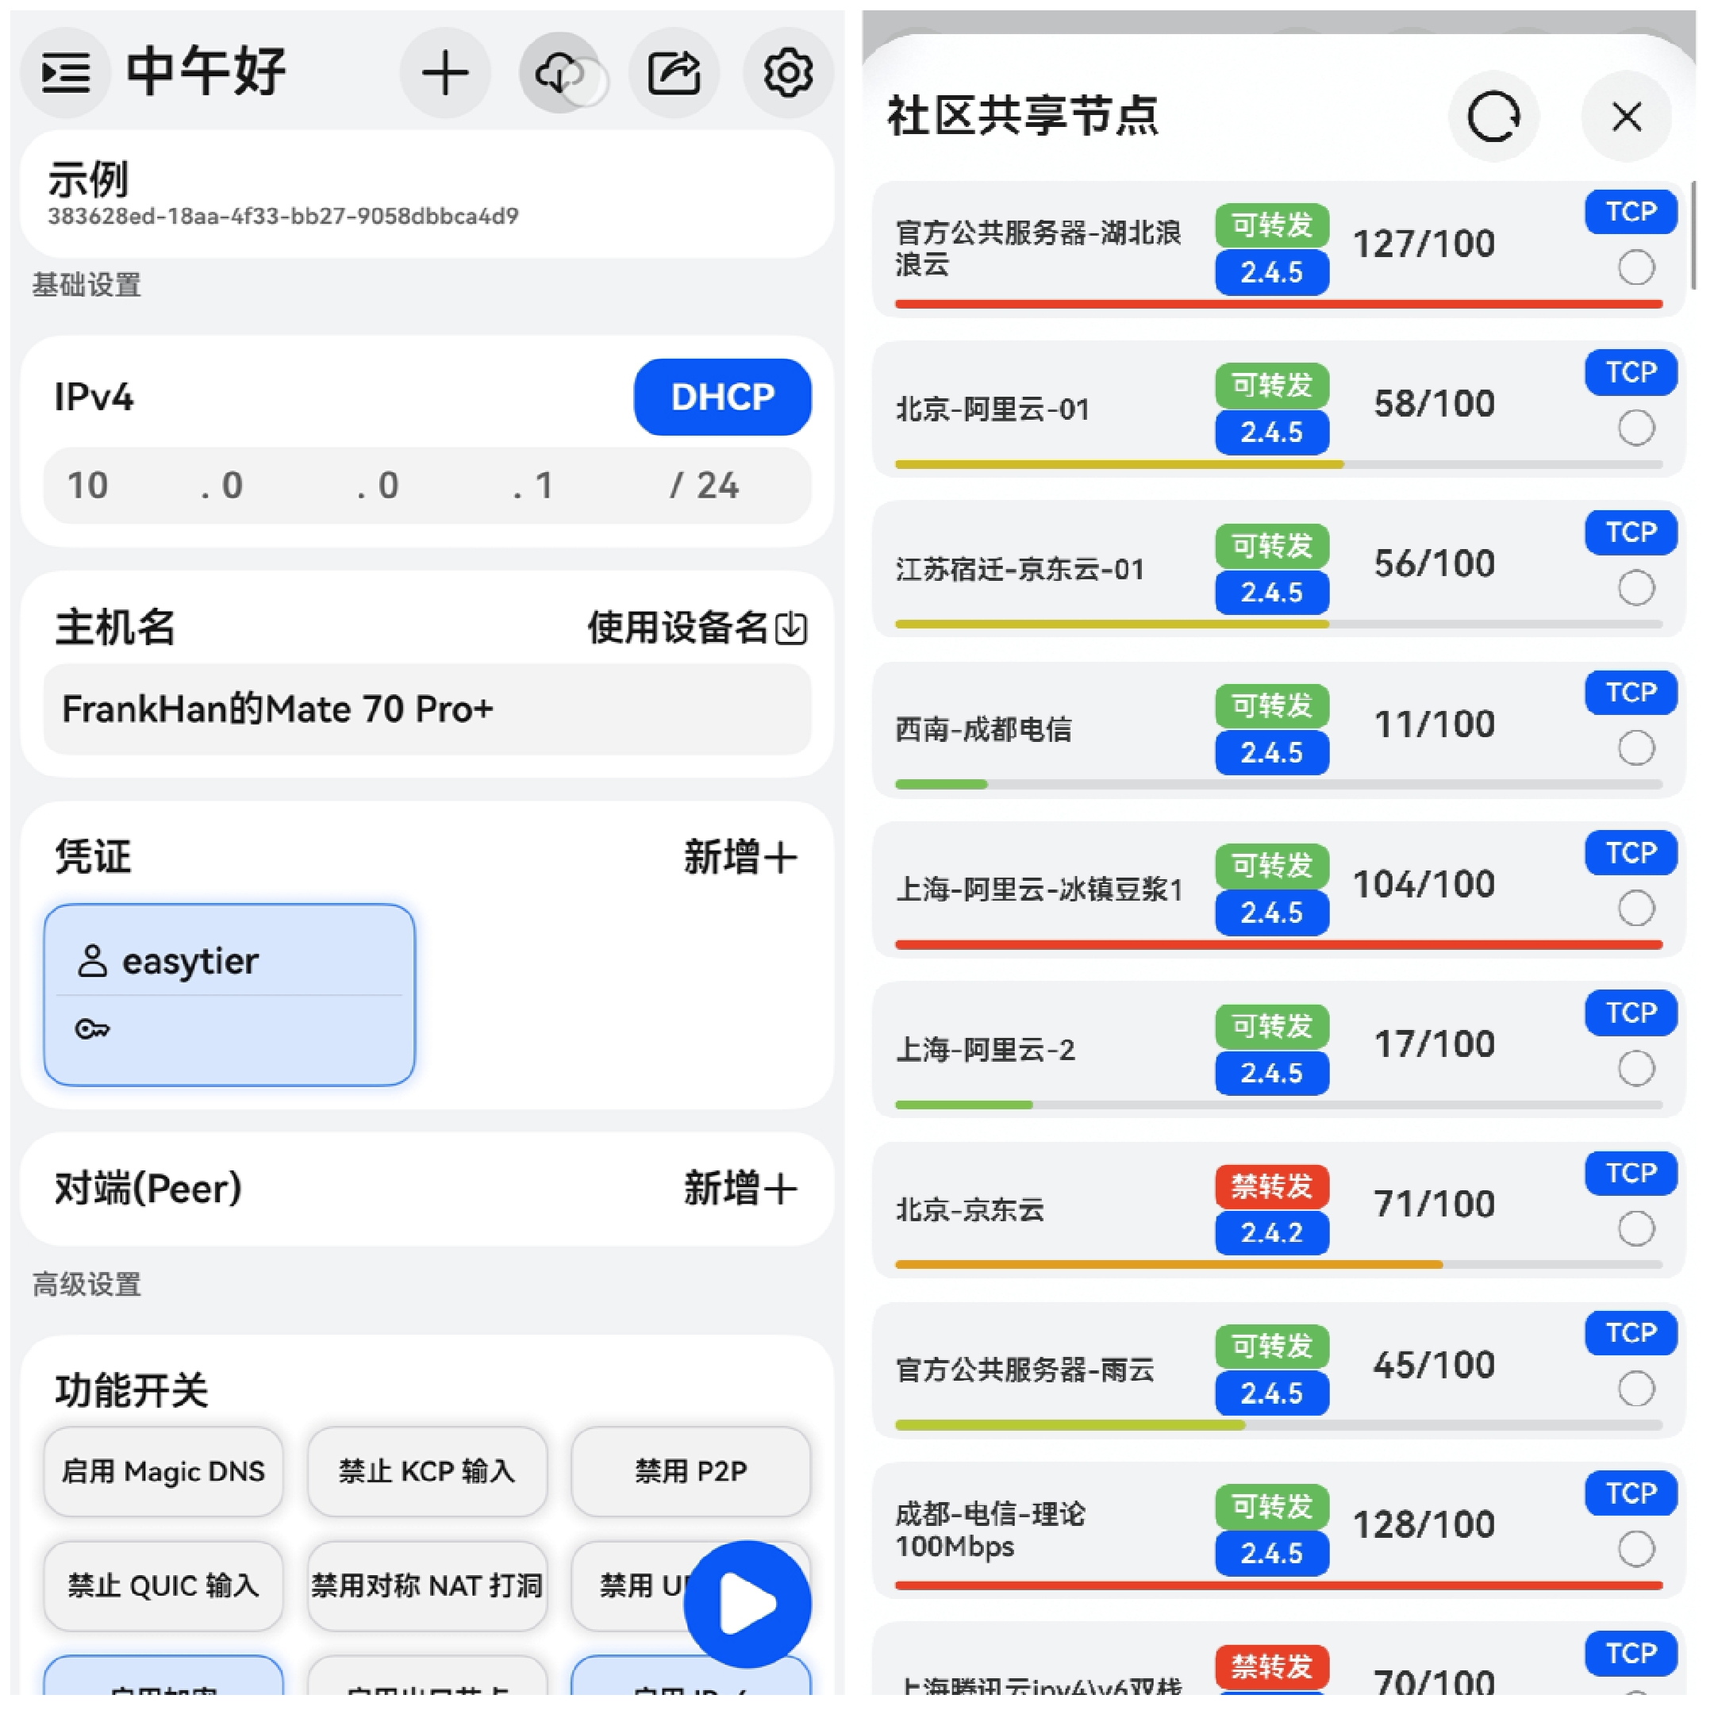1714x1714 pixels.
Task: Click the hostname input field
Action: [427, 709]
